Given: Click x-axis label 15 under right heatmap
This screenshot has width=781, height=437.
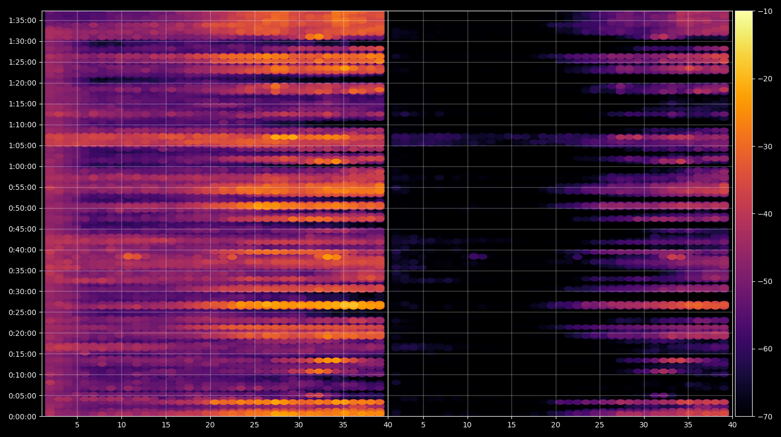Looking at the screenshot, I should (x=511, y=425).
